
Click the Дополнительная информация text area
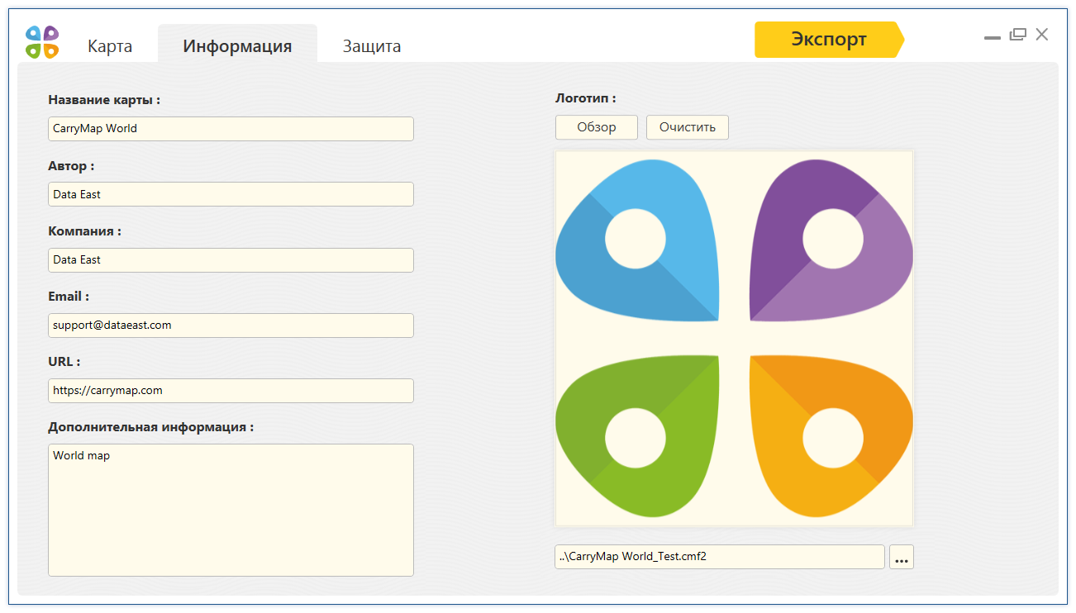[x=231, y=510]
